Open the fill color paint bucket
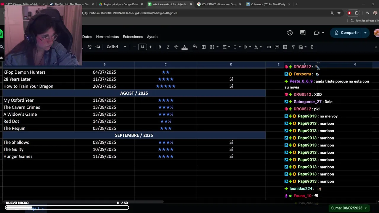 tap(195, 47)
